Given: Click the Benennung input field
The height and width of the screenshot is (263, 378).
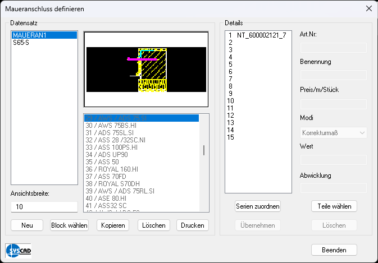Looking at the screenshot, I should (x=334, y=75).
